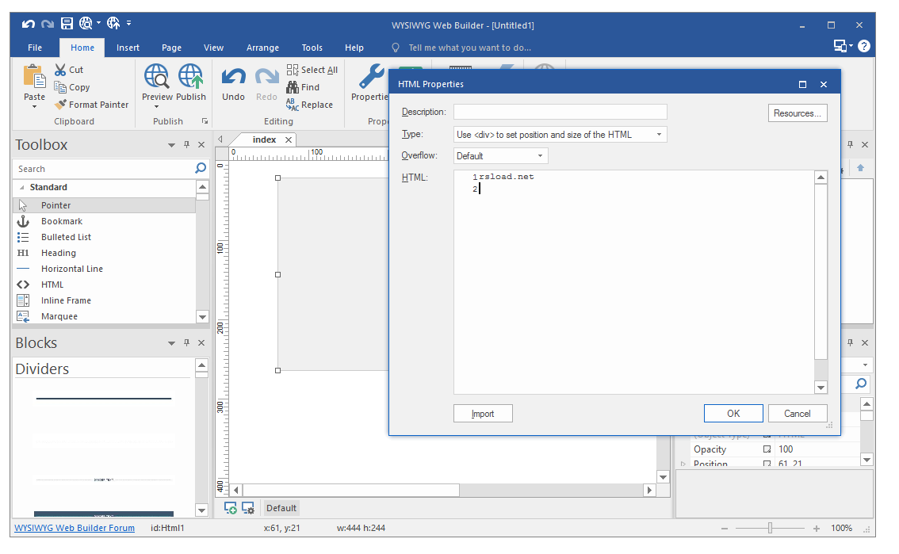Click the zoom out minus button
Screen dimensions: 899x554
click(x=725, y=528)
